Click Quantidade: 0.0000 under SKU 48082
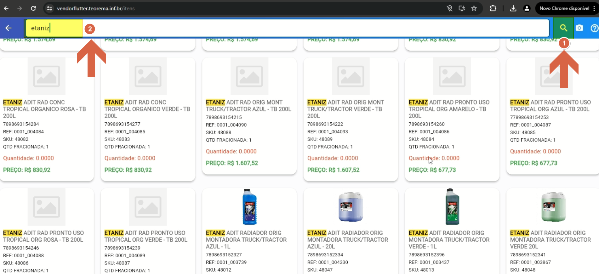 (28, 158)
